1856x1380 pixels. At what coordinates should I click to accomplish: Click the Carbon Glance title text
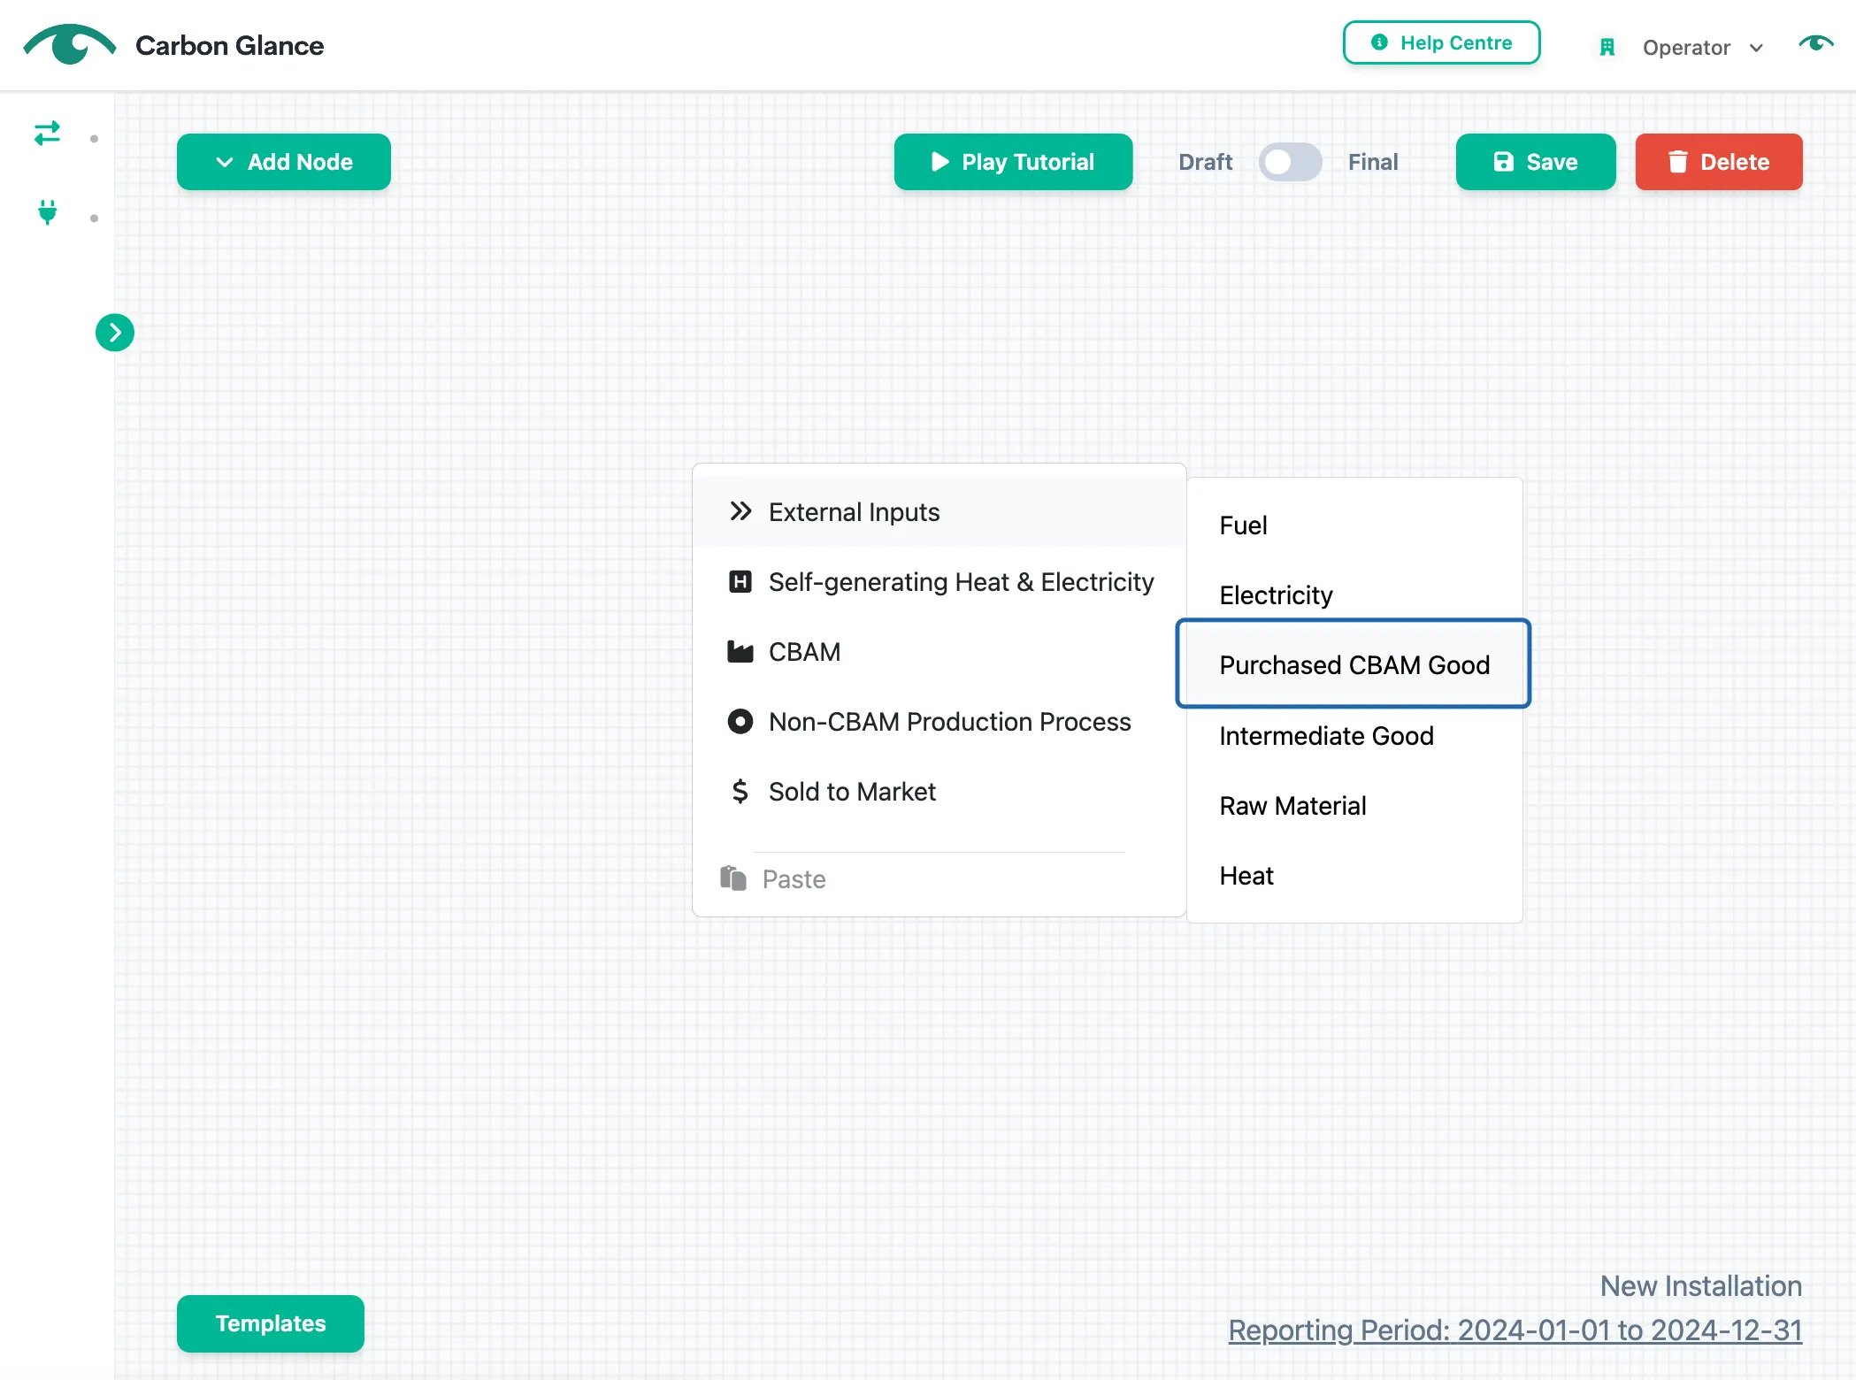coord(229,45)
